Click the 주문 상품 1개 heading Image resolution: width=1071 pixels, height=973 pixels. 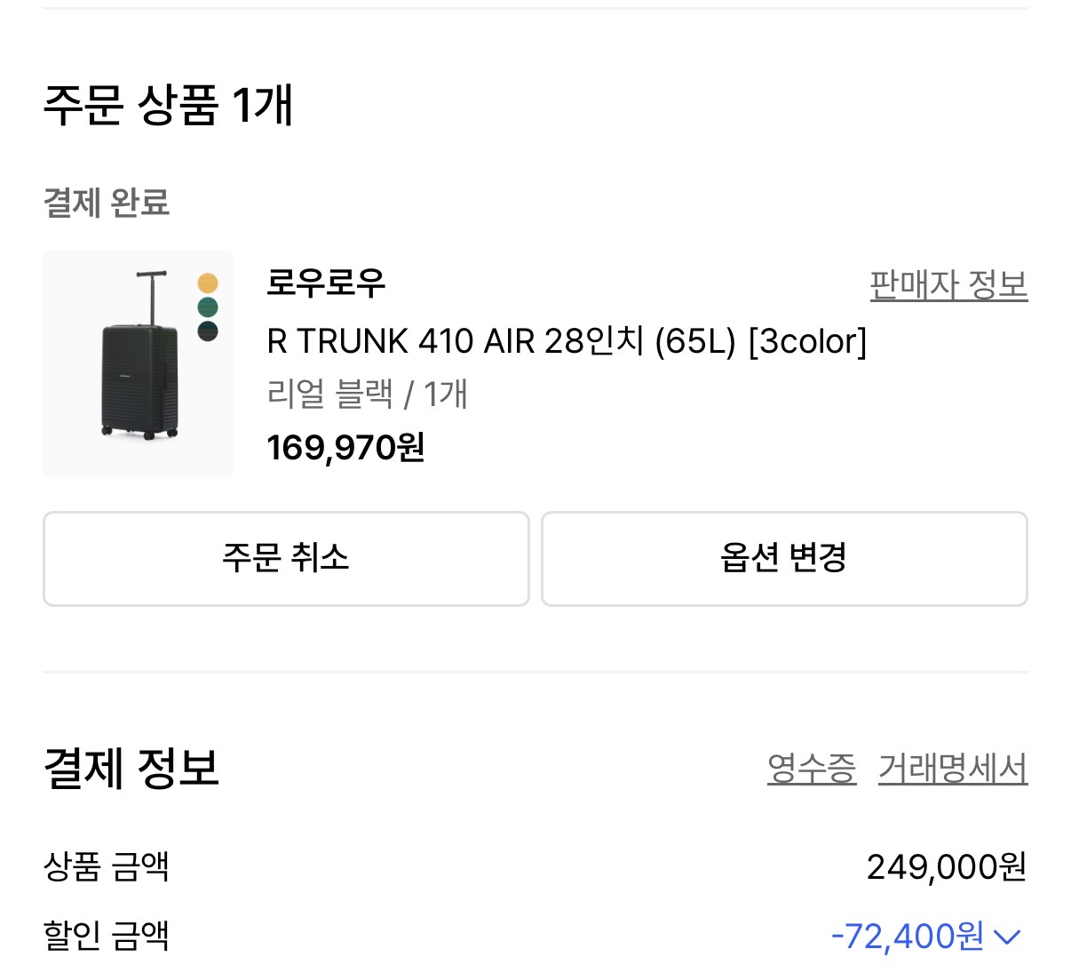point(168,106)
